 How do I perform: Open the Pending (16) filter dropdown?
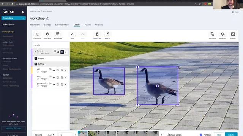(45, 135)
